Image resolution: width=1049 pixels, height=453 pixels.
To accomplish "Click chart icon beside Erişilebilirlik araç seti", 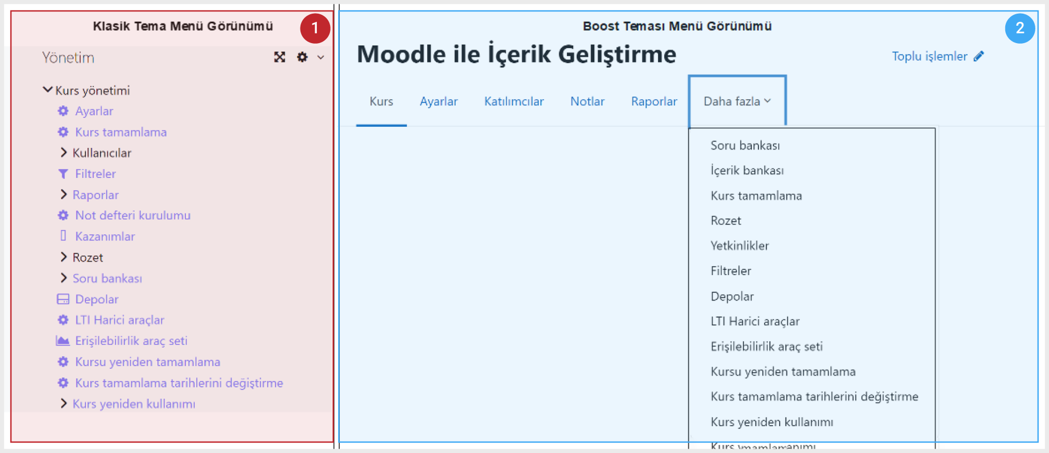I will (63, 341).
